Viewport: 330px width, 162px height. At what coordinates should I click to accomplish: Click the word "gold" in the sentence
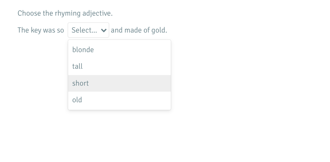click(x=159, y=30)
